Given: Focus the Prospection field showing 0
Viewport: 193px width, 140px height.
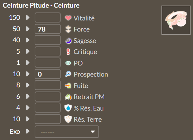Looking at the screenshot, I should pyautogui.click(x=47, y=74).
